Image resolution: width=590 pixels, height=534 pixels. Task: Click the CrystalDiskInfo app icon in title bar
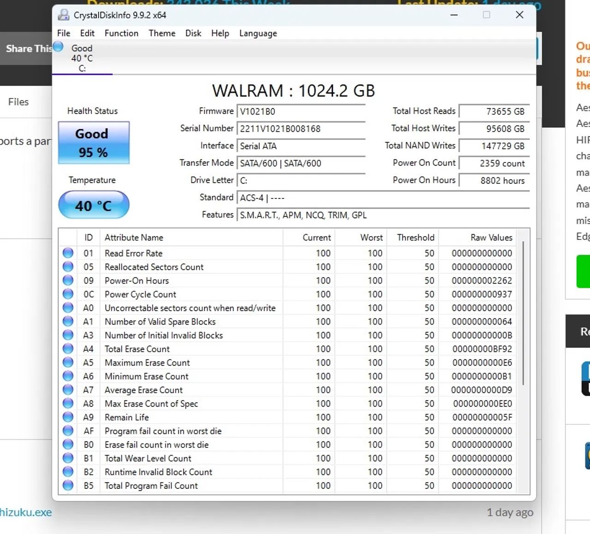coord(64,15)
